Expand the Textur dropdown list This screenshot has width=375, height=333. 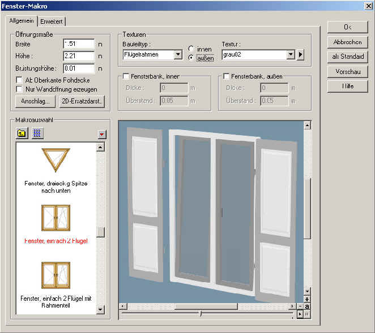click(x=291, y=55)
